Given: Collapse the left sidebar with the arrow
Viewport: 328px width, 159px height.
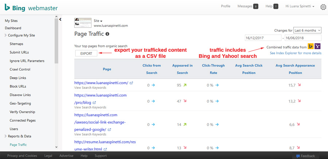Looking at the screenshot, I should tap(60, 20).
